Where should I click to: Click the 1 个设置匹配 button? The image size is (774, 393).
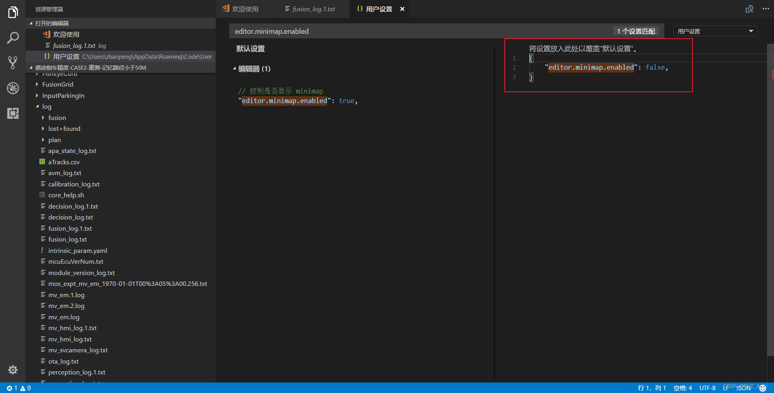tap(636, 31)
